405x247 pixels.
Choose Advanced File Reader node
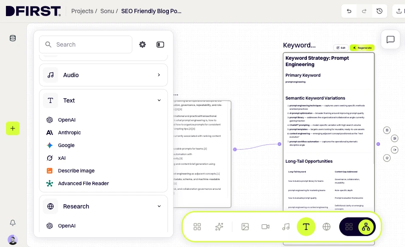pos(83,183)
